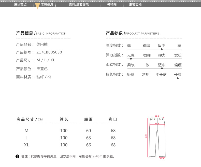Select 偏薄 on the thickness scale
This screenshot has height=167, width=201.
[147, 46]
